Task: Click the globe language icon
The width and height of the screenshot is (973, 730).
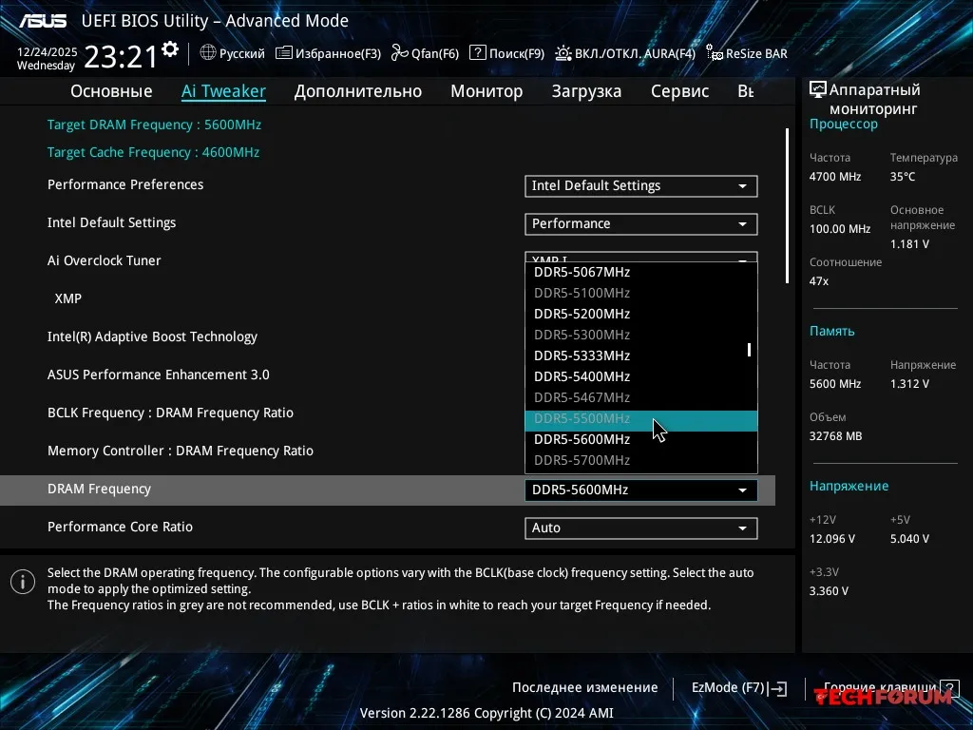Action: coord(208,53)
